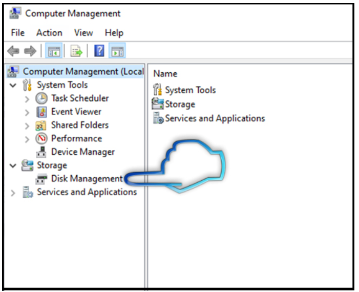The image size is (359, 292).
Task: Select Storage text in Name list
Action: [180, 104]
